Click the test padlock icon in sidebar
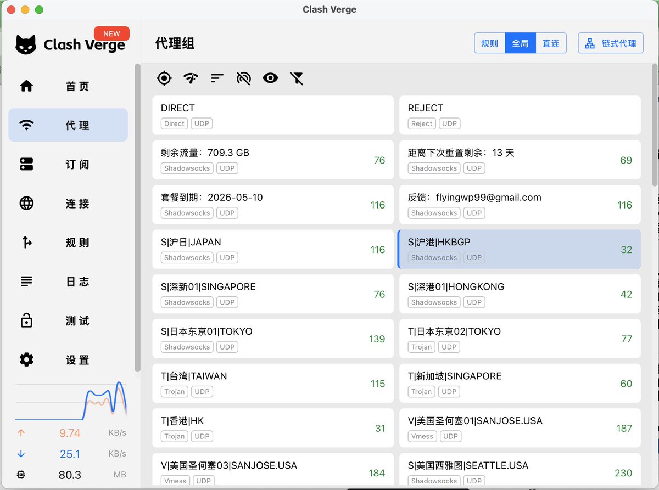 (x=26, y=320)
